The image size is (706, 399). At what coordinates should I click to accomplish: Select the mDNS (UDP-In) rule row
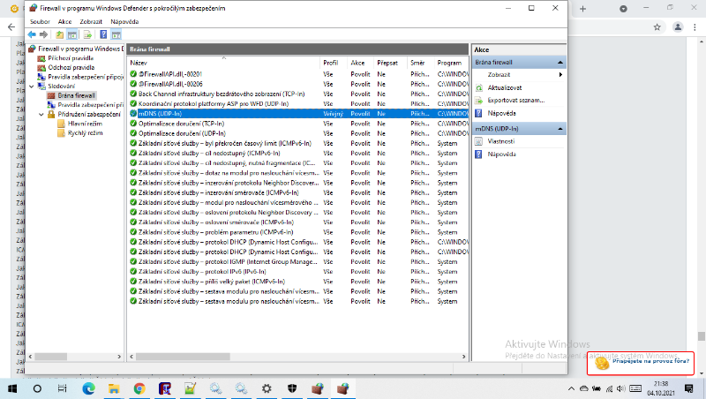tap(298, 114)
